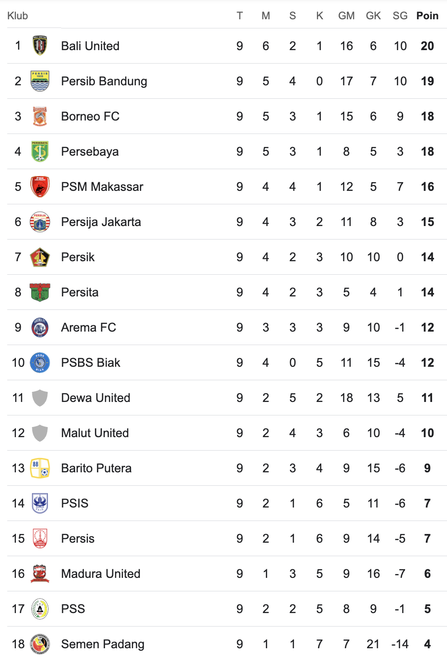The image size is (447, 668).
Task: Click the Bali United club crest
Action: point(40,46)
